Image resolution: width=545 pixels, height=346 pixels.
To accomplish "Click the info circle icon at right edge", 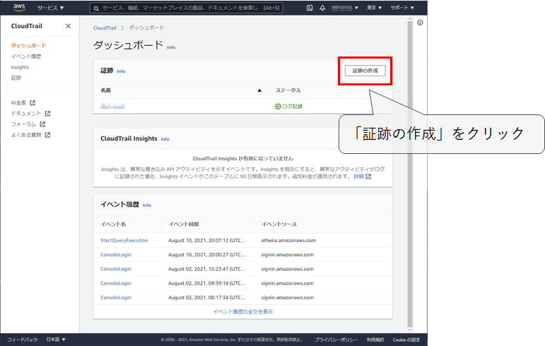I will pyautogui.click(x=420, y=23).
